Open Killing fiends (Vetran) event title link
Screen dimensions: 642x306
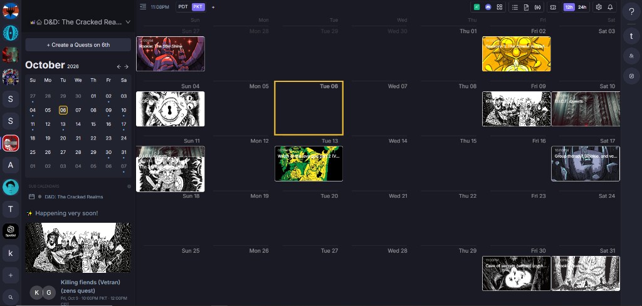90,287
